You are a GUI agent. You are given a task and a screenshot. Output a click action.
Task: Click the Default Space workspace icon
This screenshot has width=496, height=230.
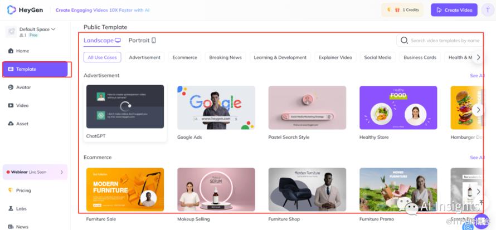(11, 32)
